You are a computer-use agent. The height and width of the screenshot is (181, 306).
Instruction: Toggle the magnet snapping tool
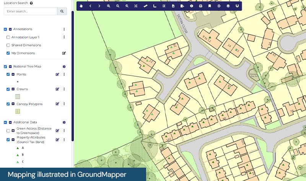click(237, 6)
